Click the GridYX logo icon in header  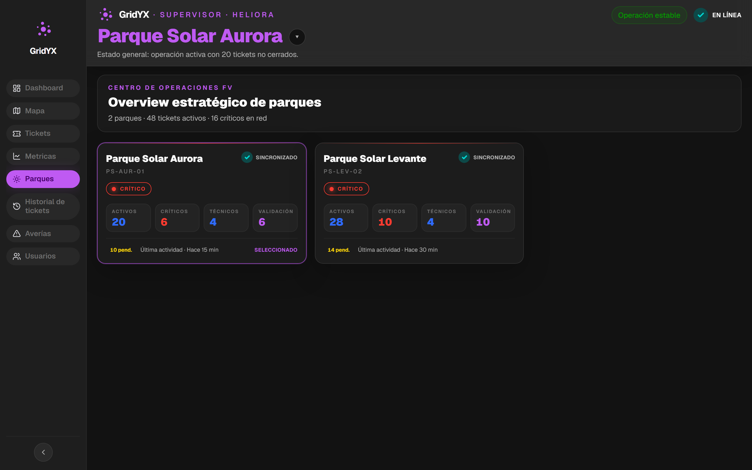pos(106,15)
